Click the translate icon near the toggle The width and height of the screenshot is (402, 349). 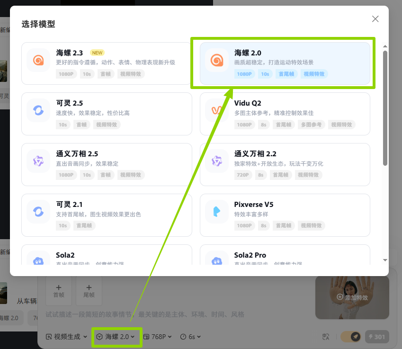pyautogui.click(x=326, y=337)
